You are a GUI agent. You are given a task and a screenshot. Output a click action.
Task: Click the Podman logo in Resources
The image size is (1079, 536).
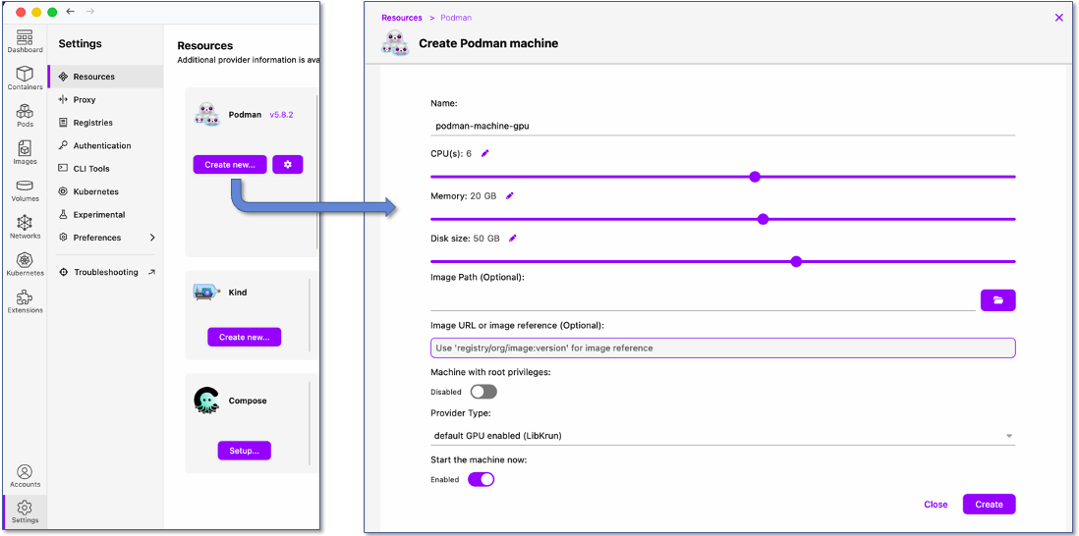tap(206, 114)
